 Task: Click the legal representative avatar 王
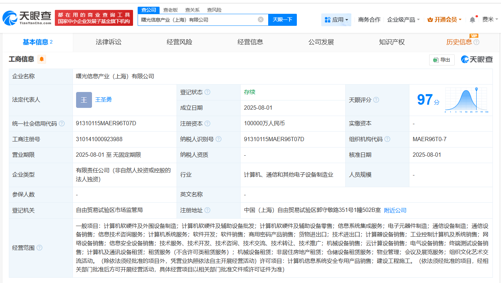(x=84, y=100)
